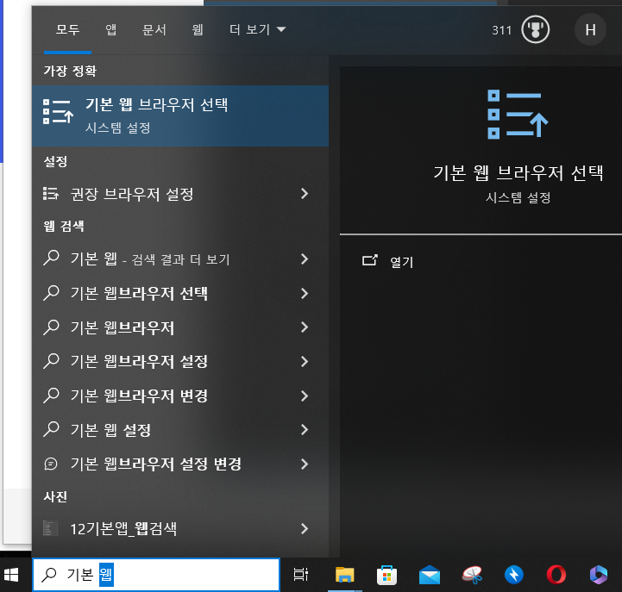Image resolution: width=622 pixels, height=592 pixels.
Task: Click 열기 in the preview pane
Action: pyautogui.click(x=401, y=261)
